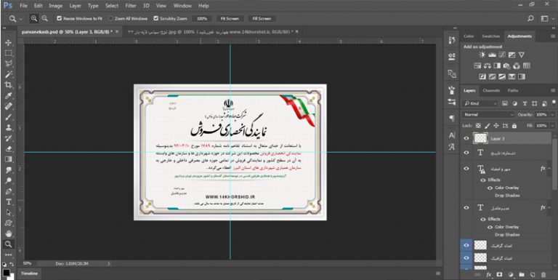The width and height of the screenshot is (558, 280).
Task: Add a Curves adjustment
Action: coord(502,55)
